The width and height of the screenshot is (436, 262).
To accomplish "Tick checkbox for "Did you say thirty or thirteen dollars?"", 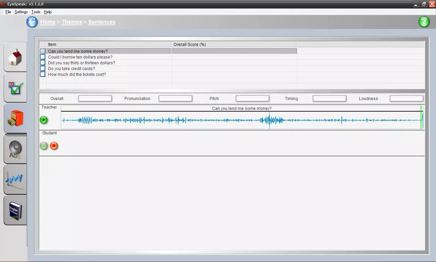I will [x=43, y=63].
